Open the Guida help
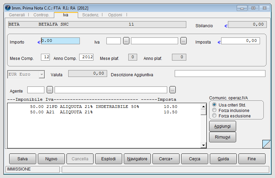The height and width of the screenshot is (178, 275). 223,159
